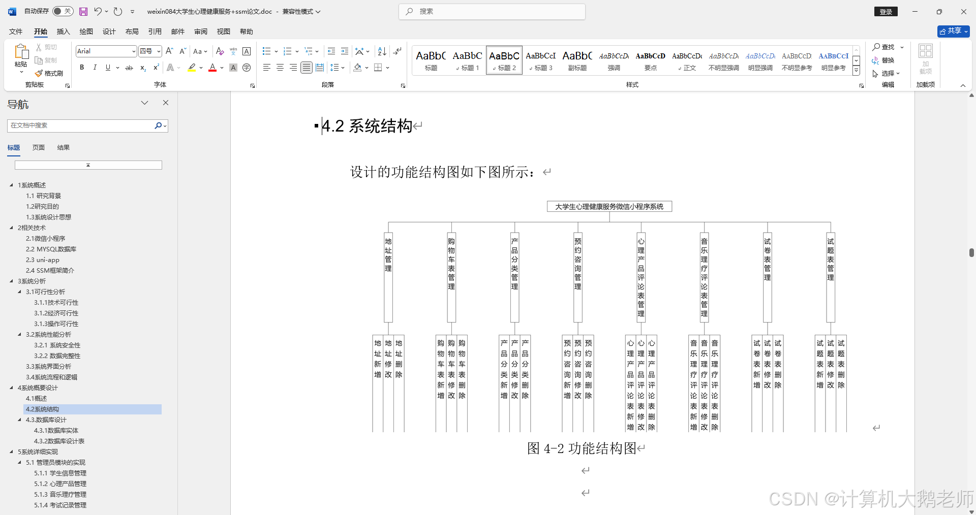Apply strikethrough formatting
Screen dimensions: 976x515
[129, 68]
